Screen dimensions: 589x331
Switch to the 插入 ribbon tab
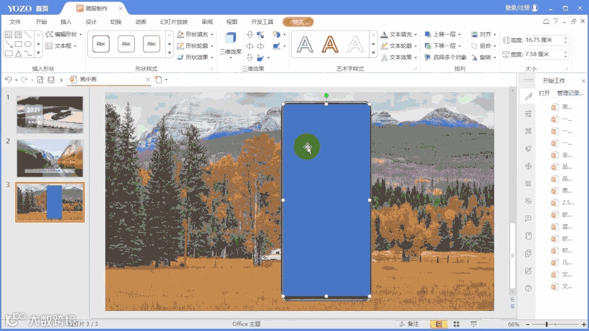(x=66, y=22)
